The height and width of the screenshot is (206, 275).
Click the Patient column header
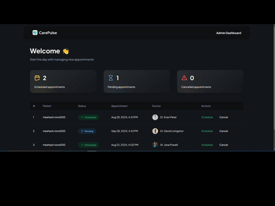47,106
